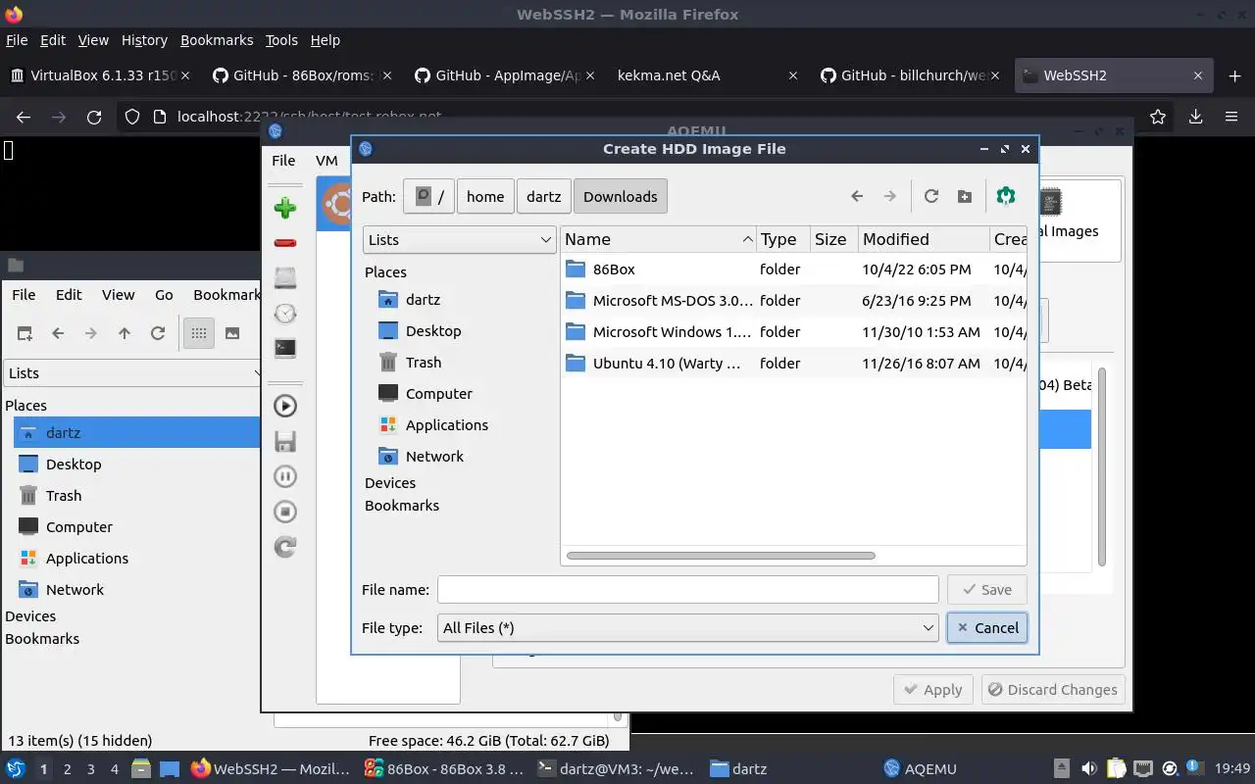Viewport: 1255px width, 784px height.
Task: Click the green plus Add VM icon in AQEMU
Action: point(285,207)
